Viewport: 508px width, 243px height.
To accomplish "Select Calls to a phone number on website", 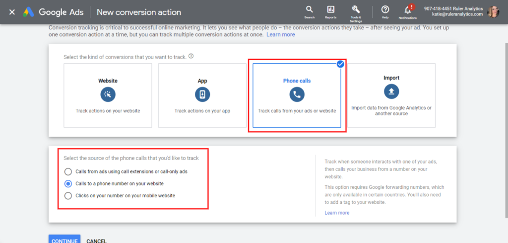I will point(68,183).
